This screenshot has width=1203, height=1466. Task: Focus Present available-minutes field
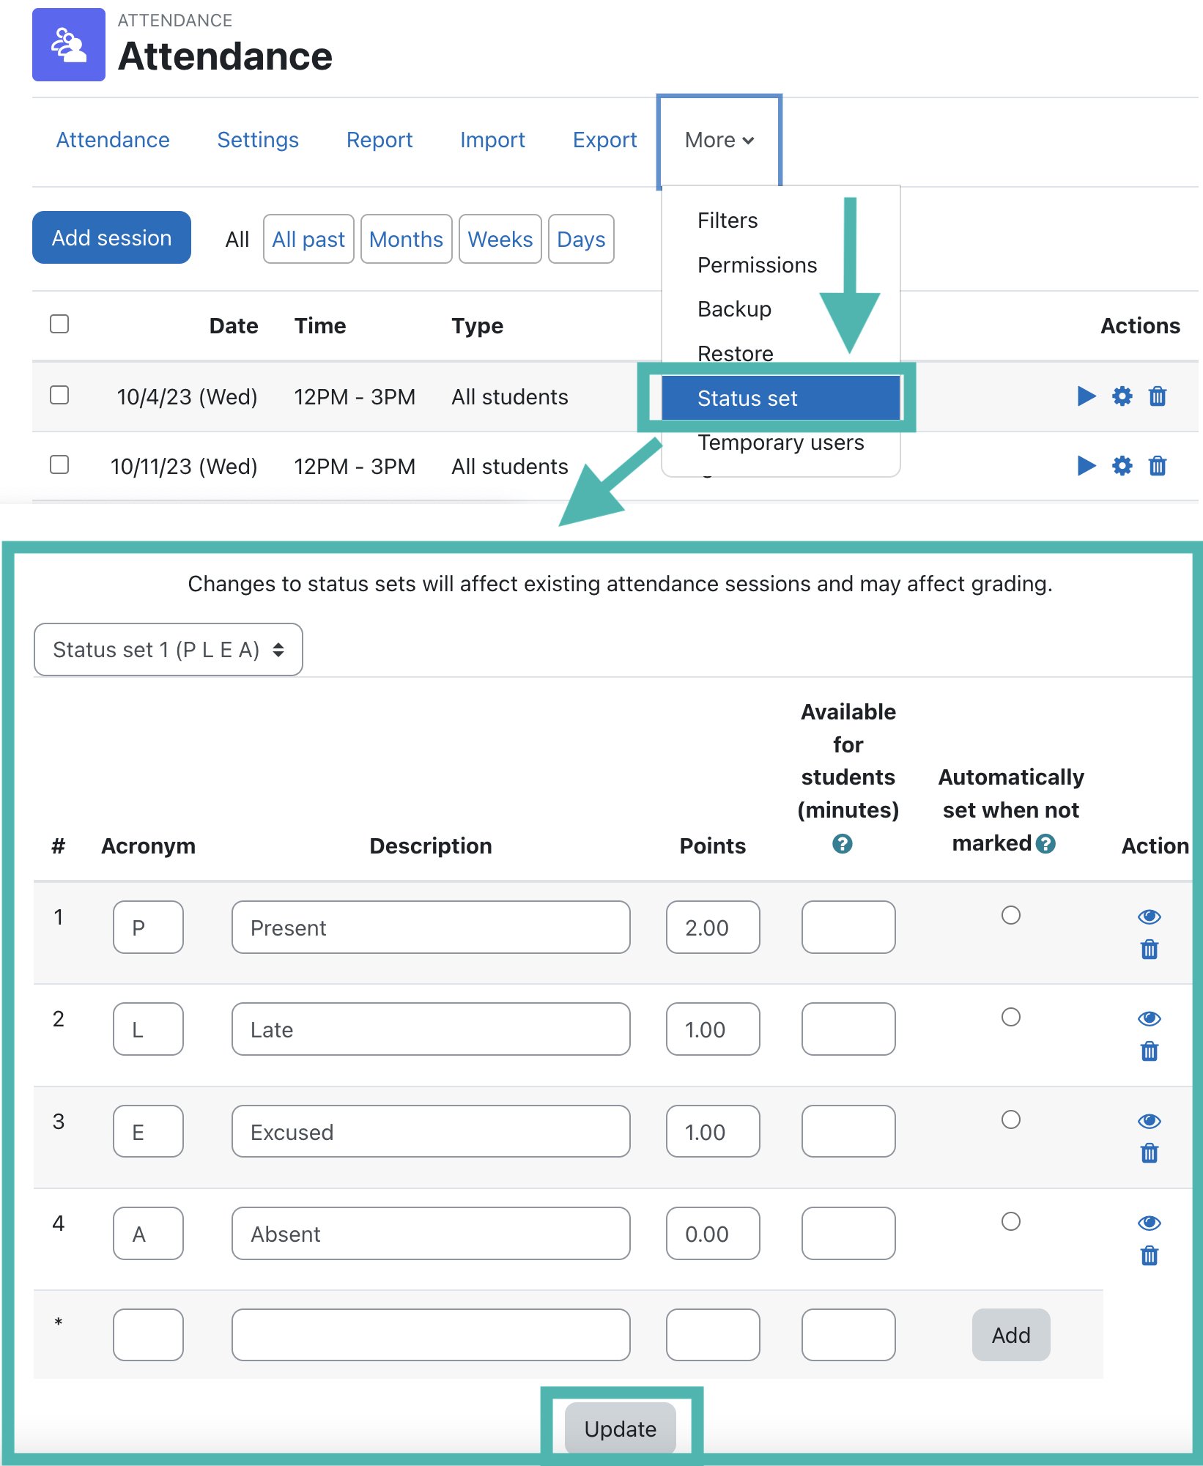pos(848,927)
